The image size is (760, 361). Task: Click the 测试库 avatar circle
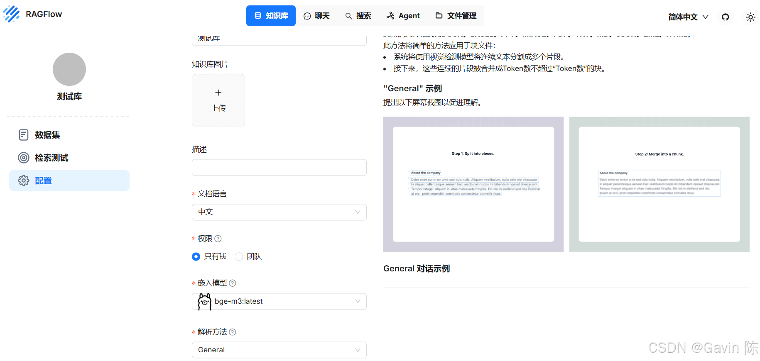(x=69, y=69)
